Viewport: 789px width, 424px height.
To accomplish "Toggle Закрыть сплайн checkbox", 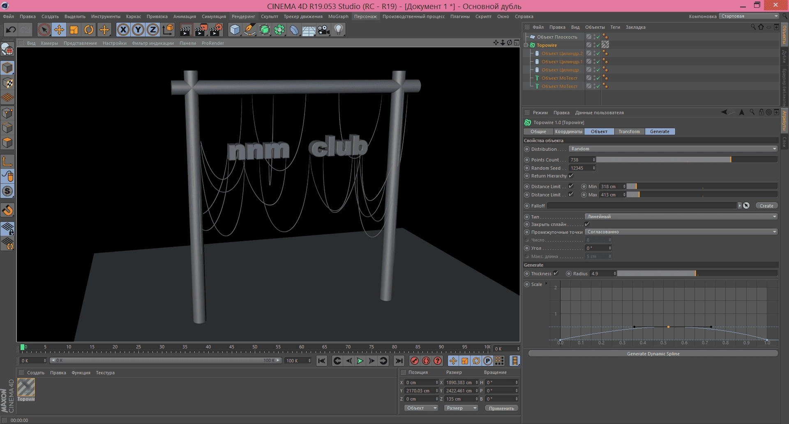I will [x=587, y=224].
